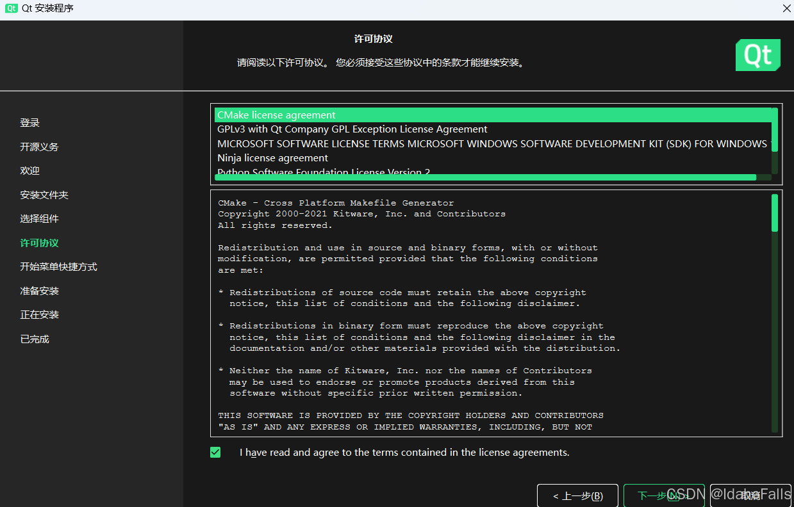Click the 欢迎 step in sidebar
The height and width of the screenshot is (507, 794).
[x=29, y=171]
